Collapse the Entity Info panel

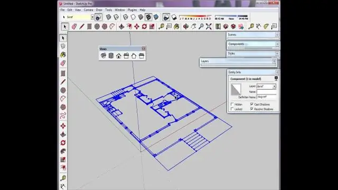(x=277, y=72)
